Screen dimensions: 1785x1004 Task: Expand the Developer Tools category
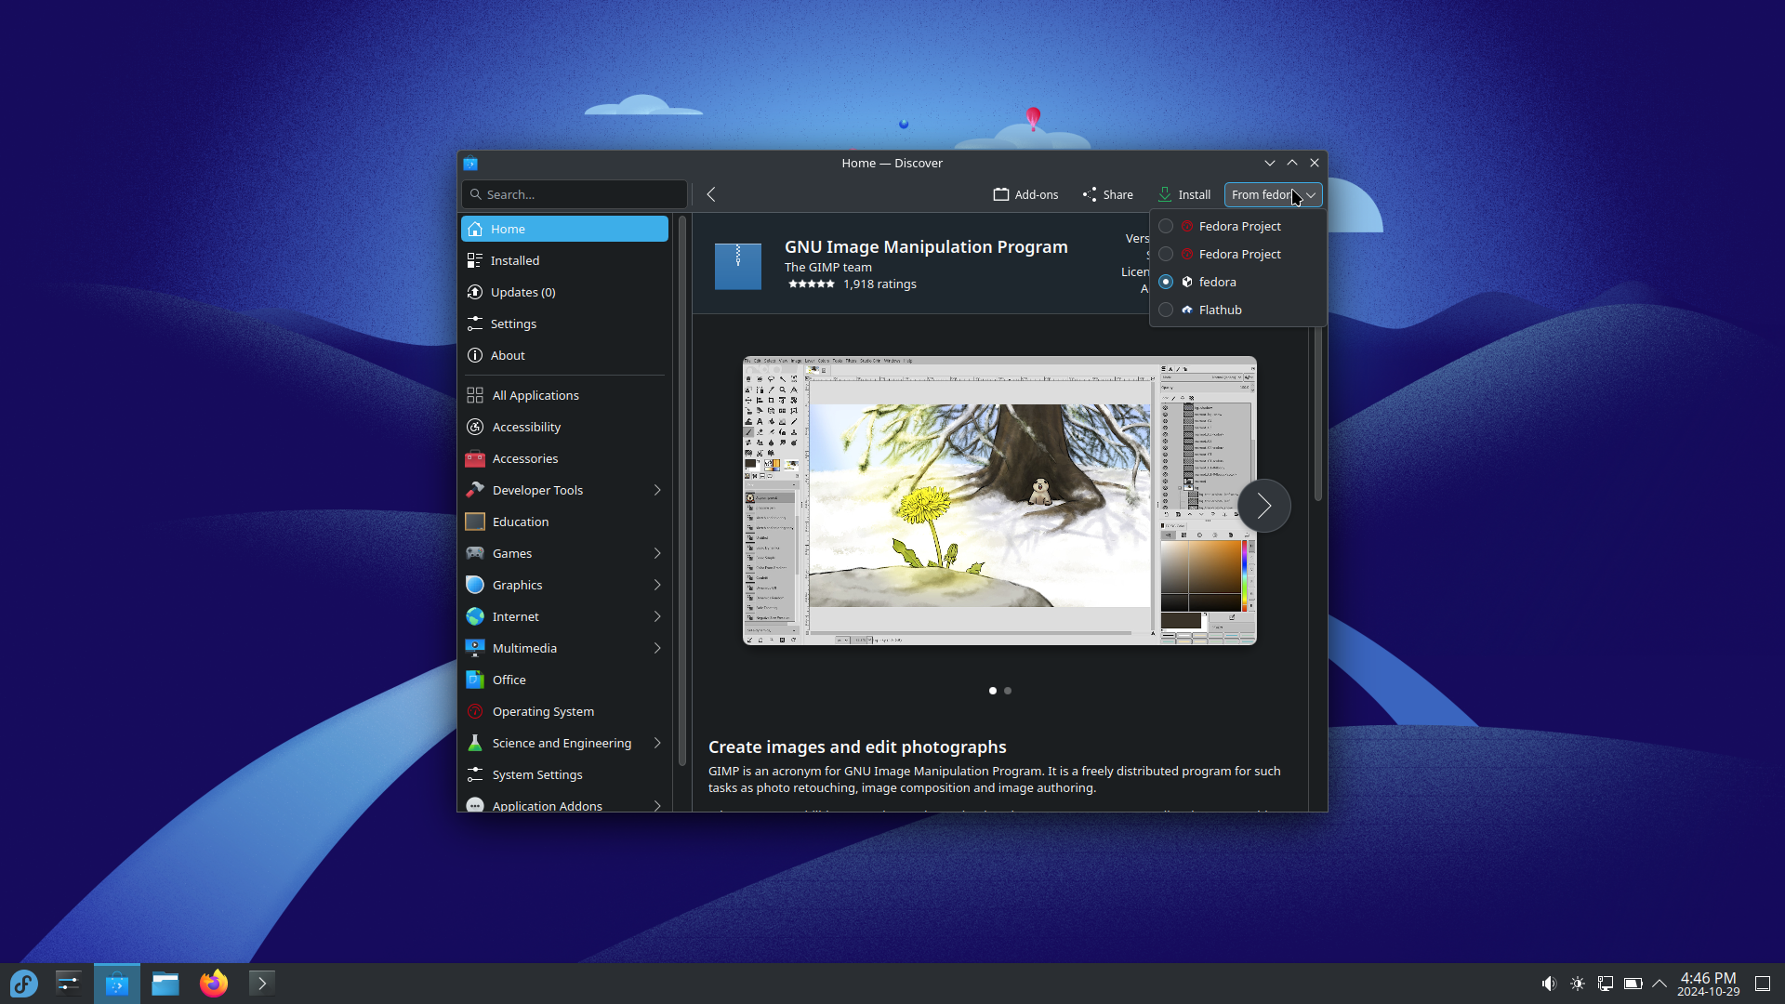[x=657, y=490]
